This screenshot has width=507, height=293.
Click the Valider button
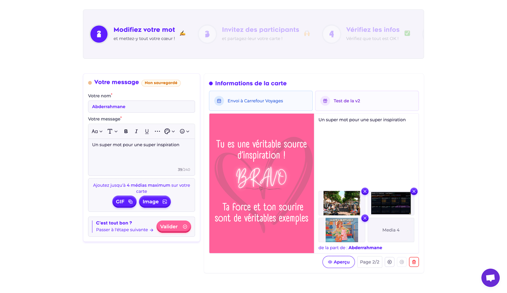[x=173, y=226]
